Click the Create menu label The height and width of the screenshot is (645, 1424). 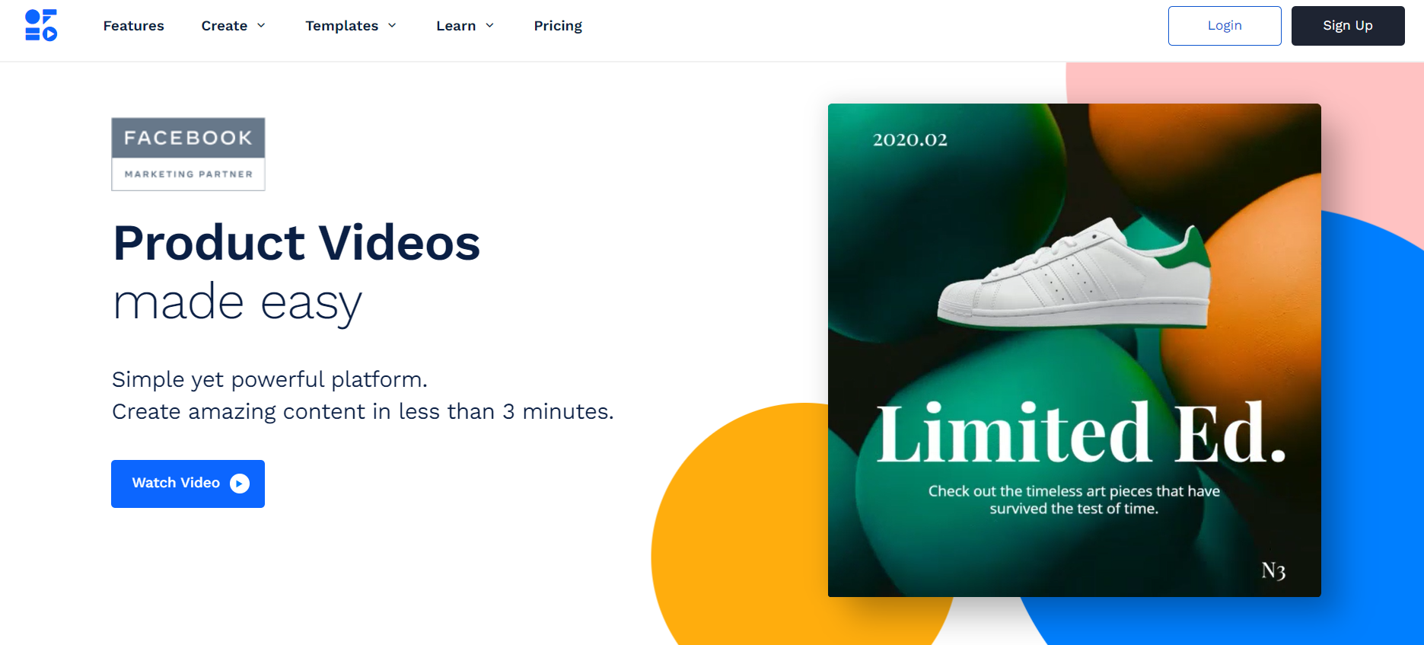coord(225,26)
